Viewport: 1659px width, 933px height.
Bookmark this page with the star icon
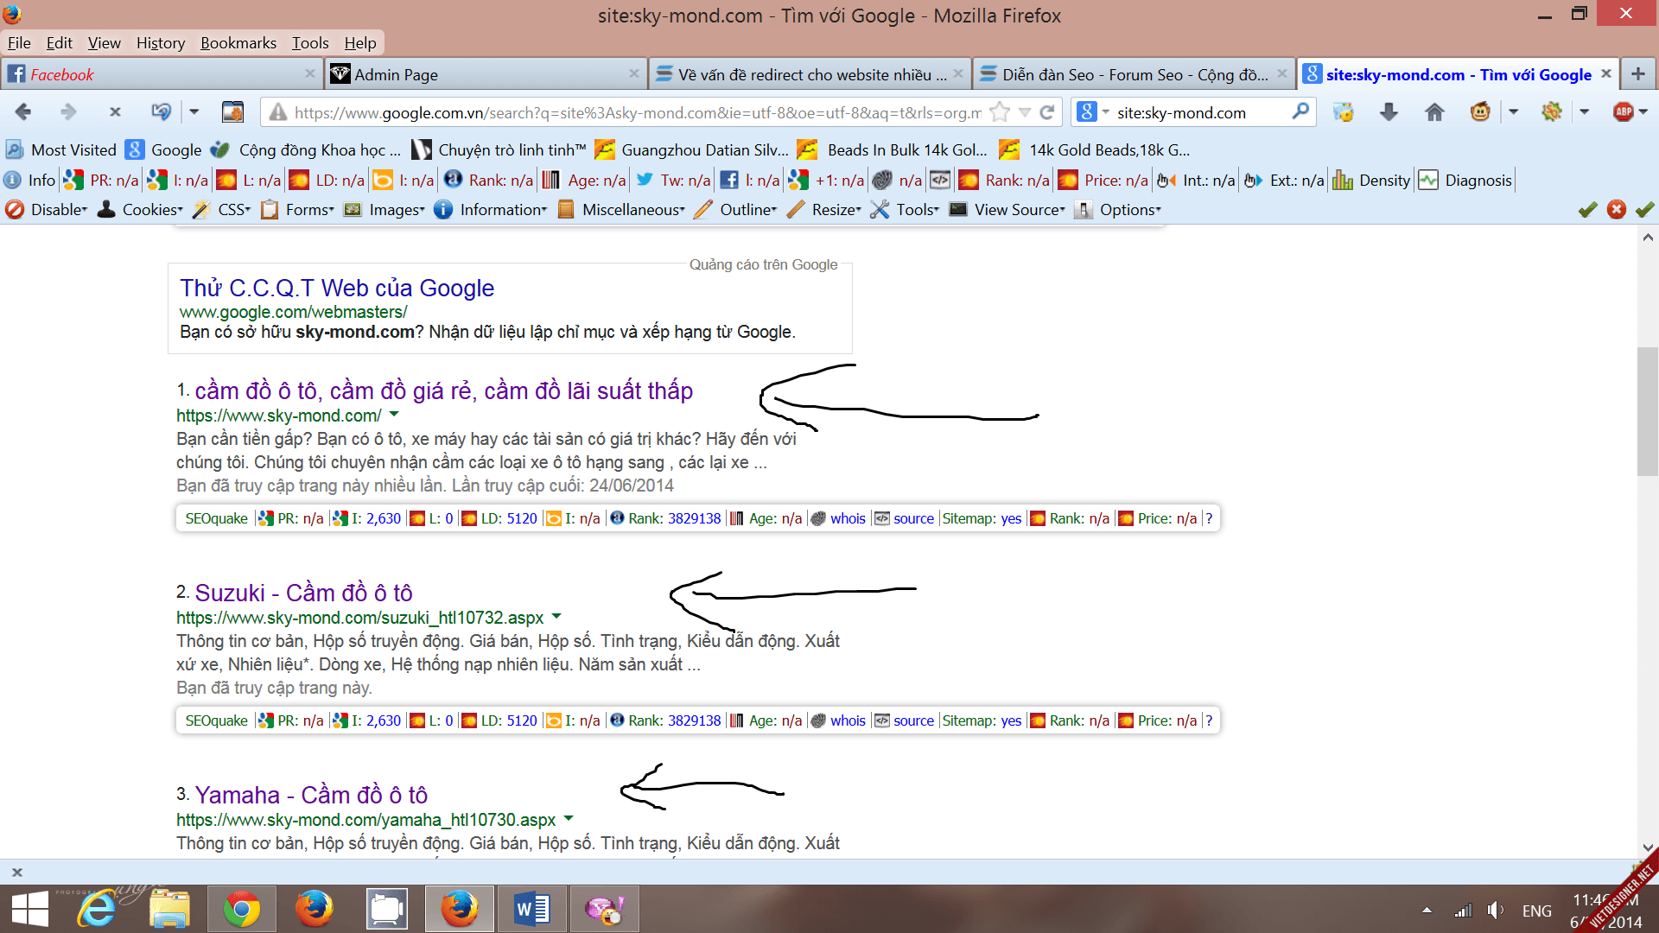(x=1000, y=111)
